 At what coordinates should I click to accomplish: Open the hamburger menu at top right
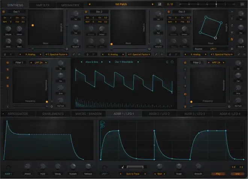242,4
